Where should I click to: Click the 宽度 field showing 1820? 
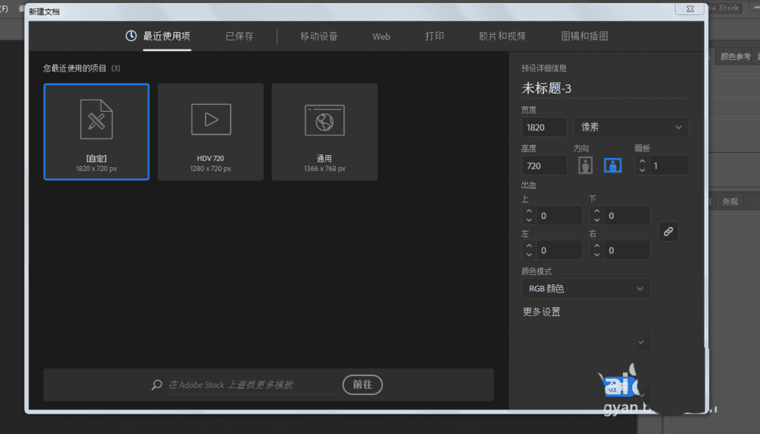(x=544, y=127)
